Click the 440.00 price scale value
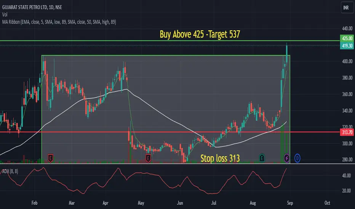 [x=347, y=28]
